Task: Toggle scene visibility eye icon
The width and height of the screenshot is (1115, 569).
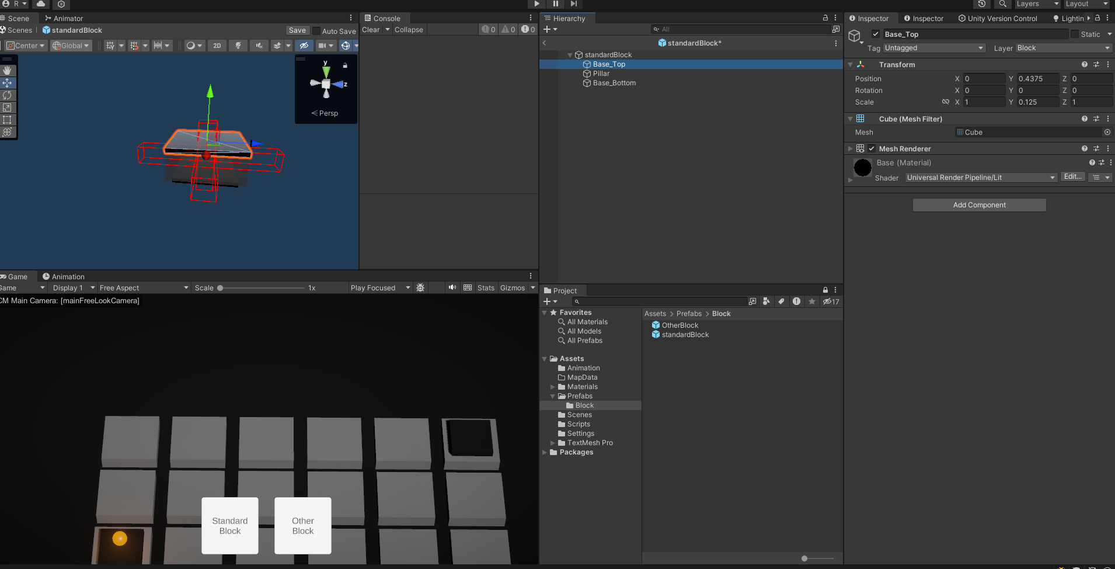Action: 304,46
